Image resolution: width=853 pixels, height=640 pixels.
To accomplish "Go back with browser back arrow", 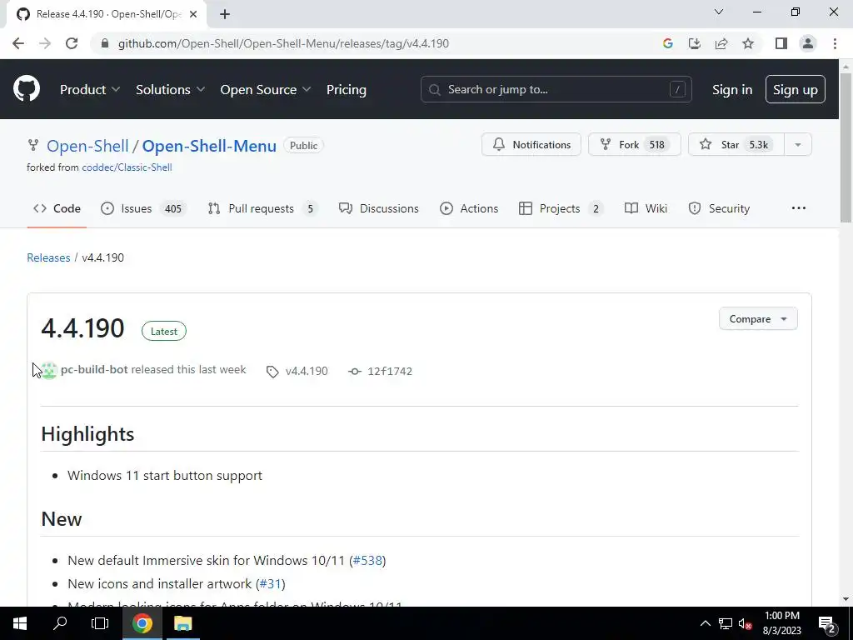I will click(x=18, y=43).
